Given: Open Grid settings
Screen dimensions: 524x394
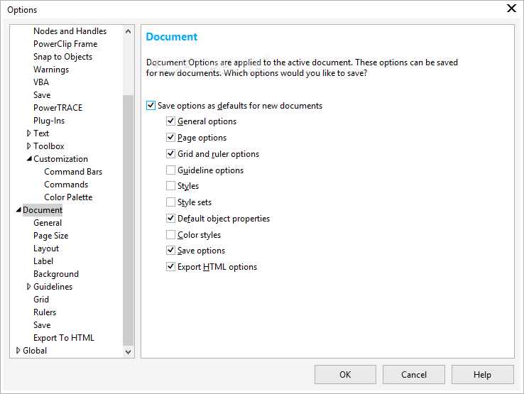Looking at the screenshot, I should coord(41,300).
